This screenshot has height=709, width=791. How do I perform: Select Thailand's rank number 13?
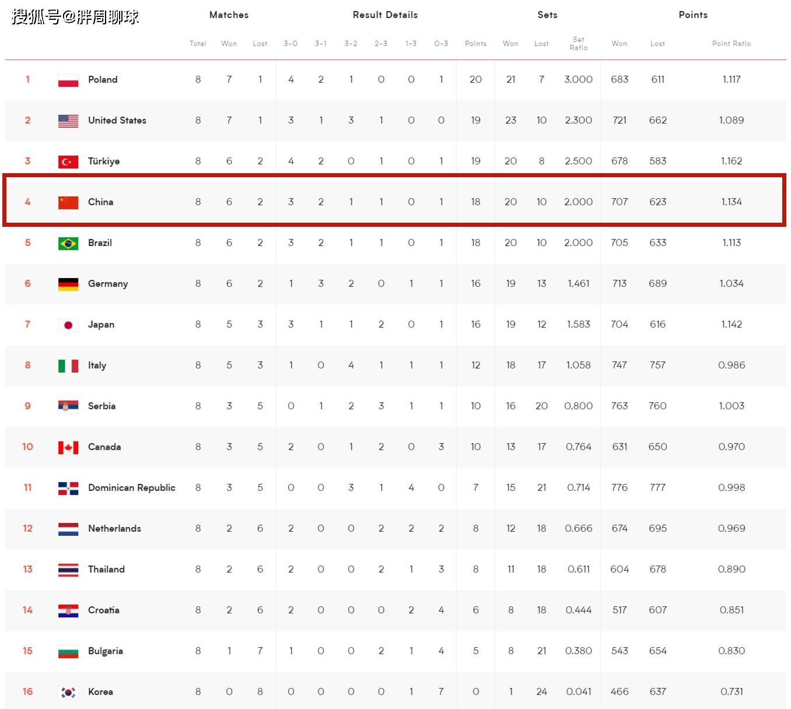click(x=27, y=569)
